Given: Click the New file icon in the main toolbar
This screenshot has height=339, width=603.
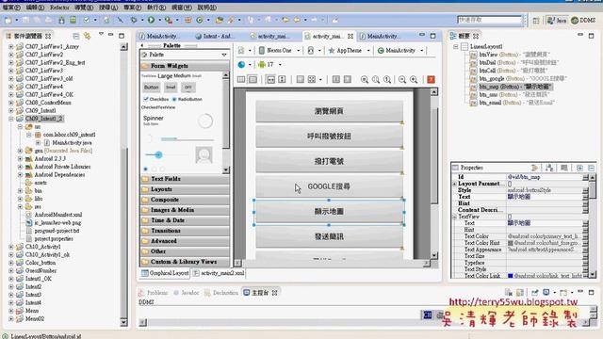Looking at the screenshot, I should click(8, 20).
